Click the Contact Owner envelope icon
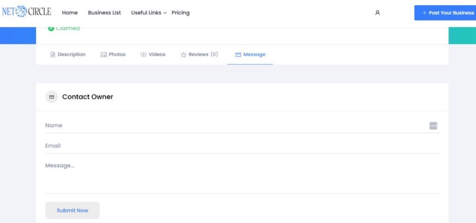Screen dimensions: 476x223 [52, 97]
